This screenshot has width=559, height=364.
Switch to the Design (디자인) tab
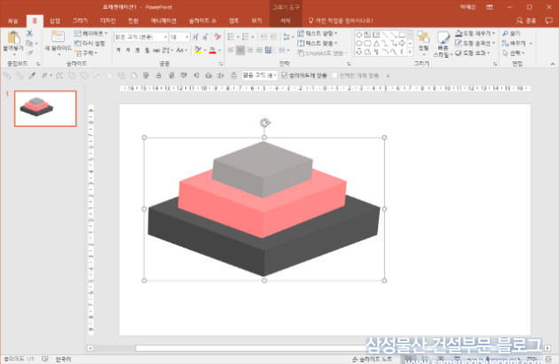(107, 20)
